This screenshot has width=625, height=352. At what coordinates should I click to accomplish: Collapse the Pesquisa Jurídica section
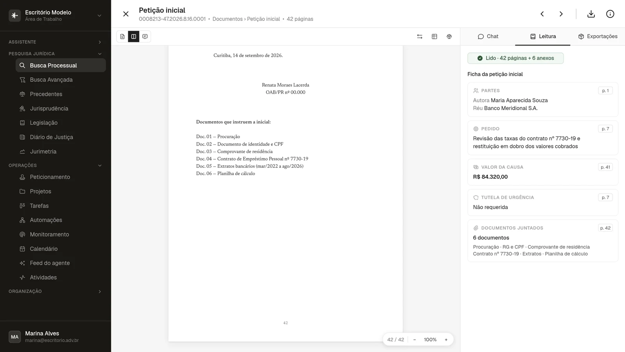[55, 54]
